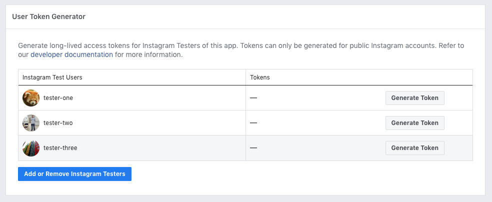Click the description paragraph about long-lived tokens
The height and width of the screenshot is (202, 492).
(240, 45)
